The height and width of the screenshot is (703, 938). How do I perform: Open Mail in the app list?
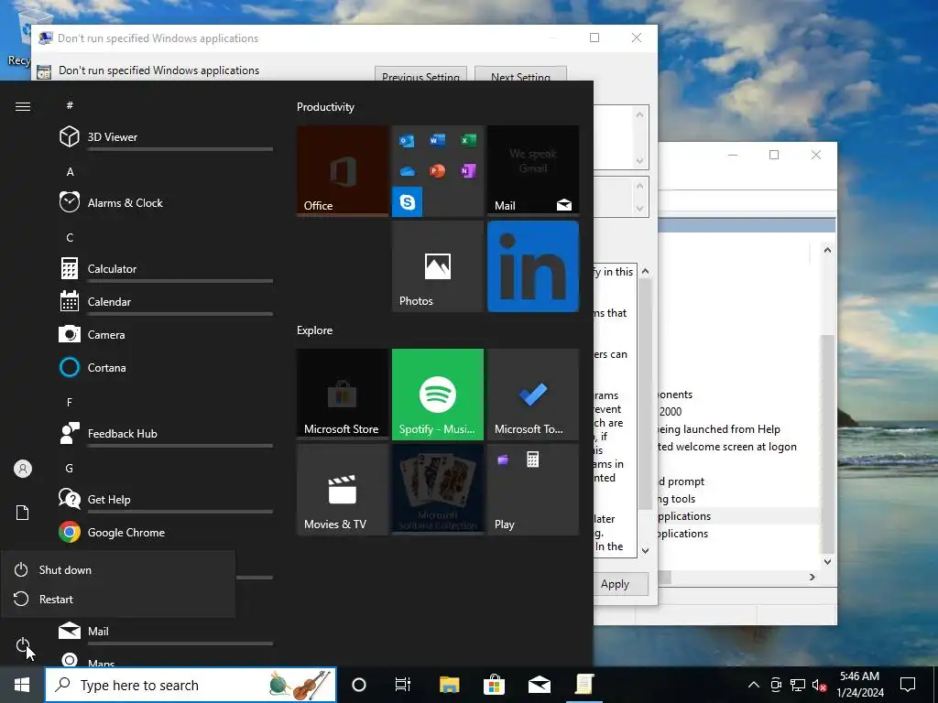[x=166, y=631]
